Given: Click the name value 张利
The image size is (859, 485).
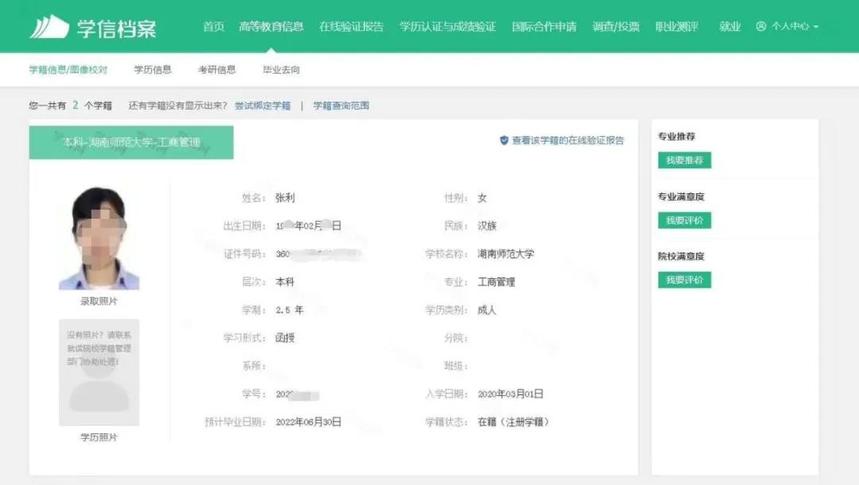Looking at the screenshot, I should pyautogui.click(x=285, y=198).
